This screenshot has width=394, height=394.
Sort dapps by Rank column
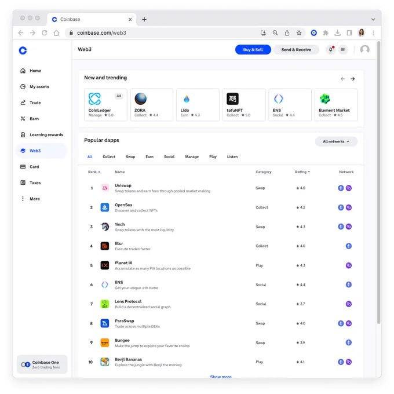click(94, 172)
